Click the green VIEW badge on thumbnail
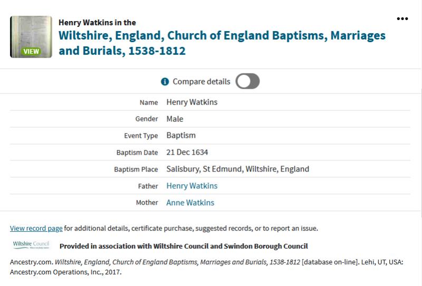 click(x=31, y=51)
